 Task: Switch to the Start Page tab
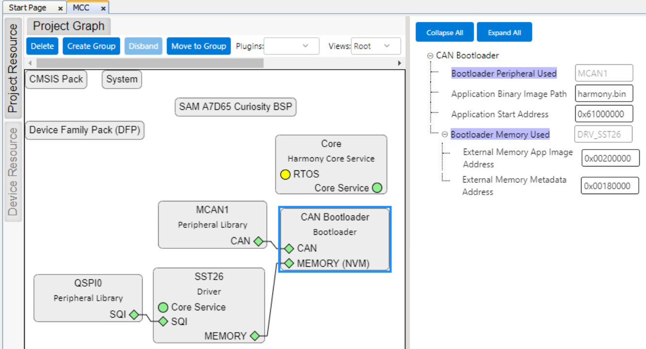(x=28, y=8)
